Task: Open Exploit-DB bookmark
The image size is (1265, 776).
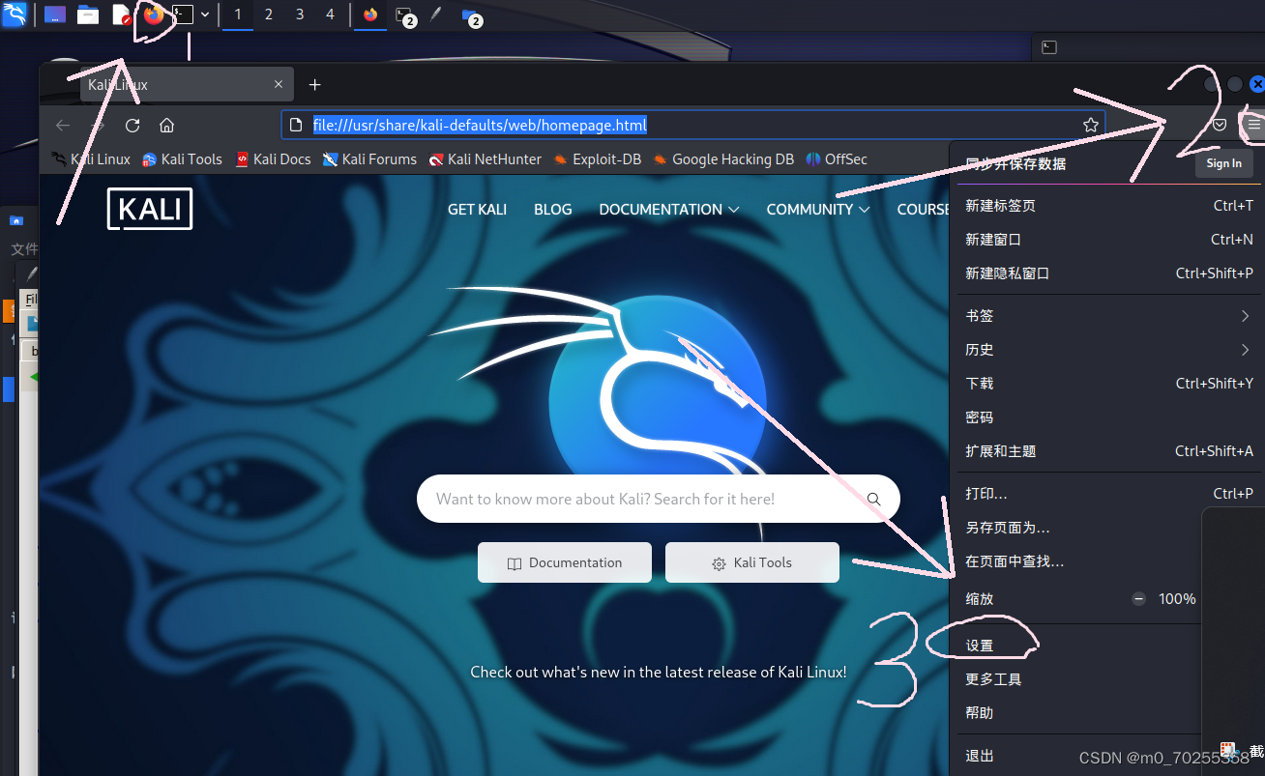Action: click(597, 159)
